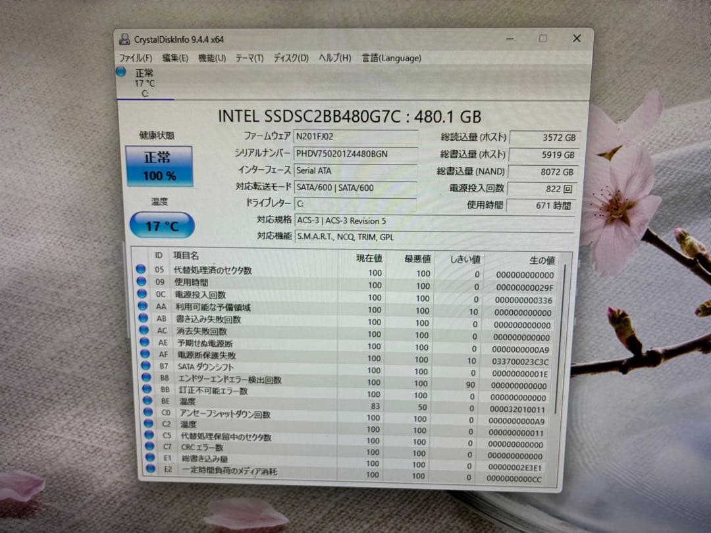The height and width of the screenshot is (533, 711).
Task: Click the drive letter field C:
Action: click(x=355, y=203)
